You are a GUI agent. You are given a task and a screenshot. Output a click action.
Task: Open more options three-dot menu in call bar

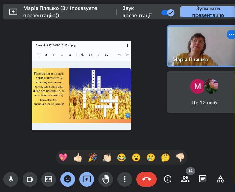[x=125, y=179]
